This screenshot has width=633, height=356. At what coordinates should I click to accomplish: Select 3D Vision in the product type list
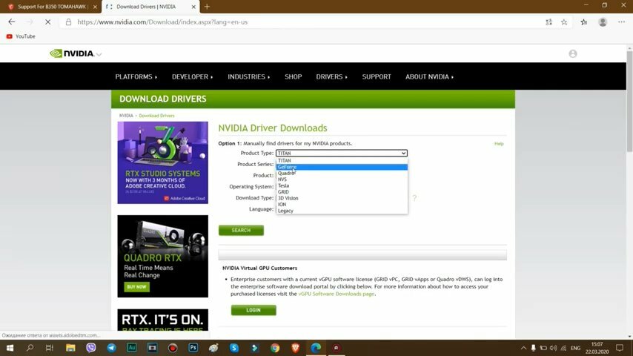tap(342, 198)
